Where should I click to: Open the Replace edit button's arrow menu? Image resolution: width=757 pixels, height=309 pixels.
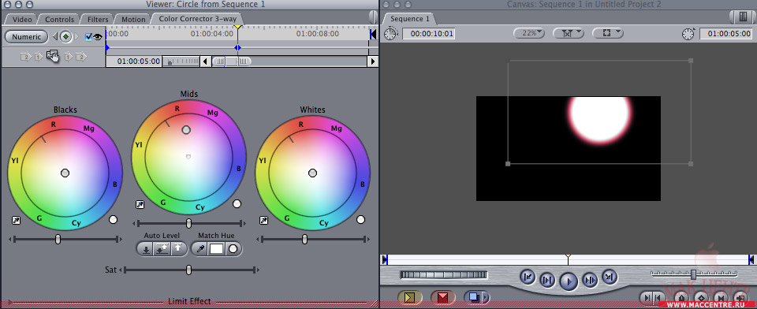pos(487,297)
